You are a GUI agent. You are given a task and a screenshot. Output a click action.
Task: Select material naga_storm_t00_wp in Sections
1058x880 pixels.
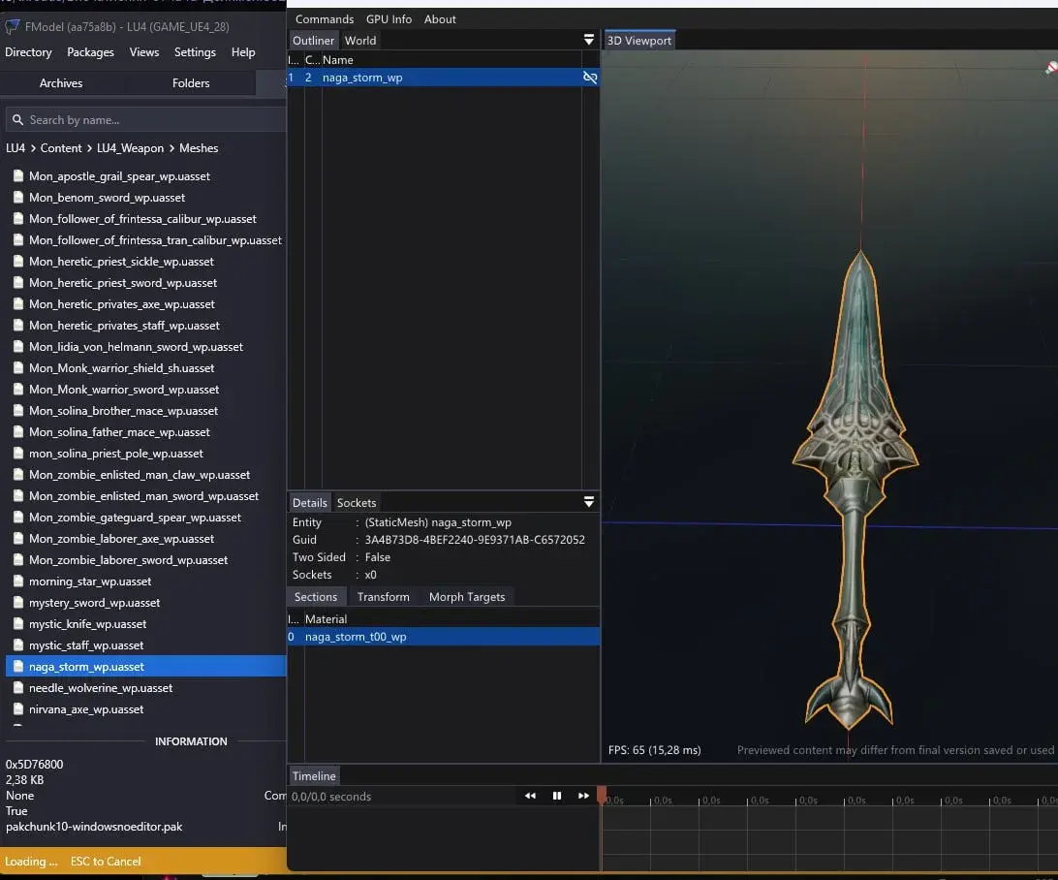click(x=444, y=637)
